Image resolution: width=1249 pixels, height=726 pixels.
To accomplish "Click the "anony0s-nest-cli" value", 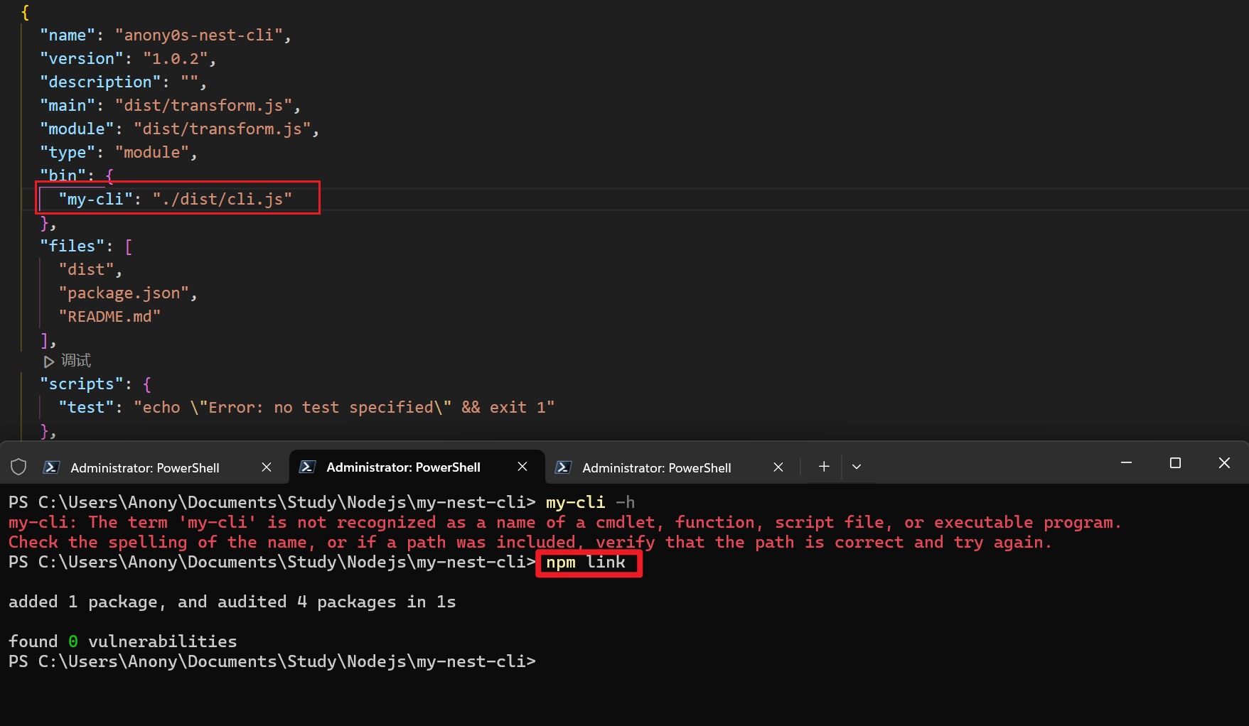I will (199, 36).
